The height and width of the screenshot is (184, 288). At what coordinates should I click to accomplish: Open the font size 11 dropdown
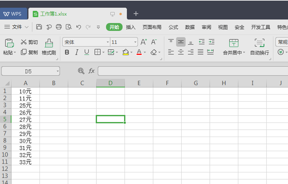point(135,42)
